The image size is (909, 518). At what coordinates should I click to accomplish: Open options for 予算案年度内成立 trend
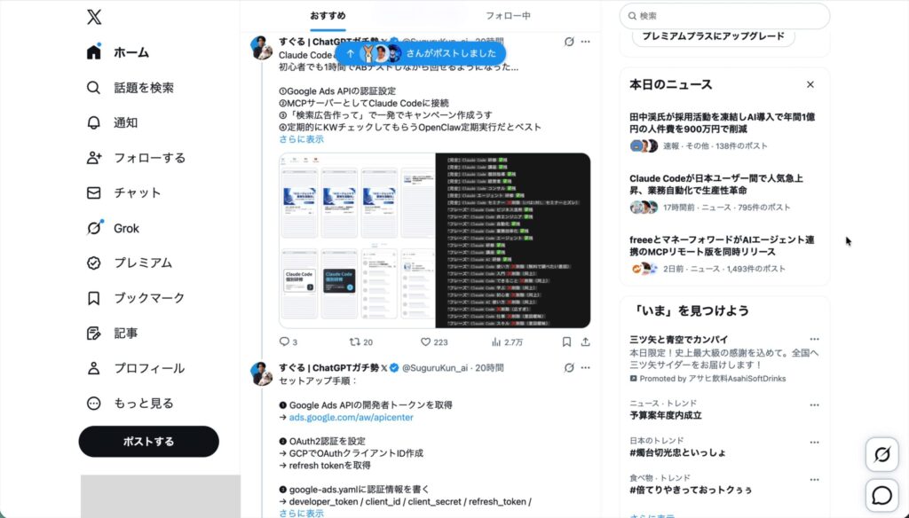(x=815, y=405)
